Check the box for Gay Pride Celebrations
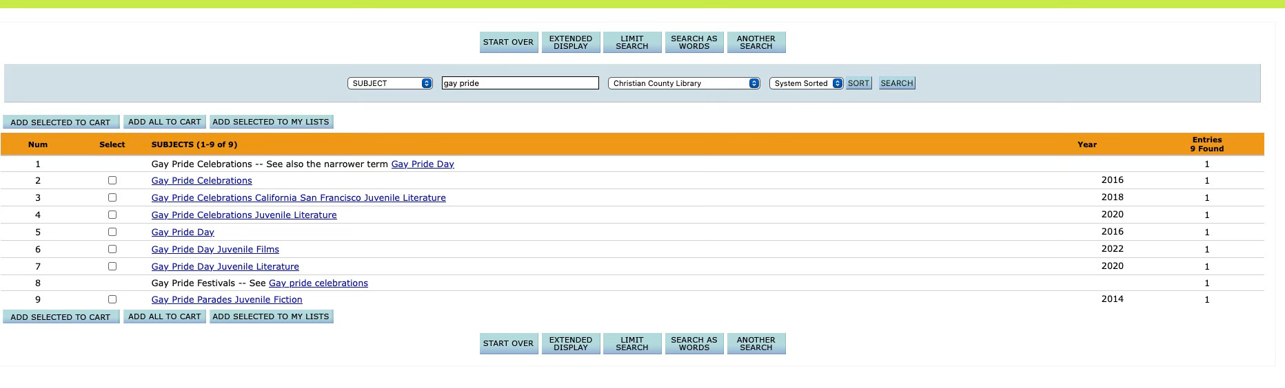Viewport: 1285px width, 388px height. click(x=112, y=180)
